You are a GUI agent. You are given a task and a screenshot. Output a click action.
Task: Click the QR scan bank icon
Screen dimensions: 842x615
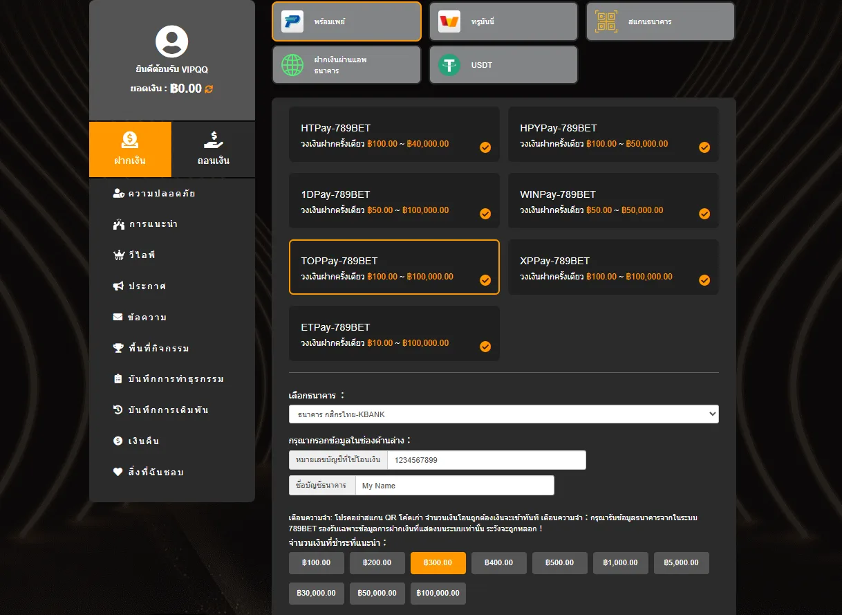point(606,21)
